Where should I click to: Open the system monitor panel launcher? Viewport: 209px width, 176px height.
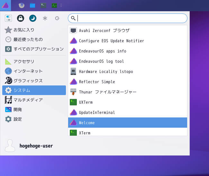(54, 5)
